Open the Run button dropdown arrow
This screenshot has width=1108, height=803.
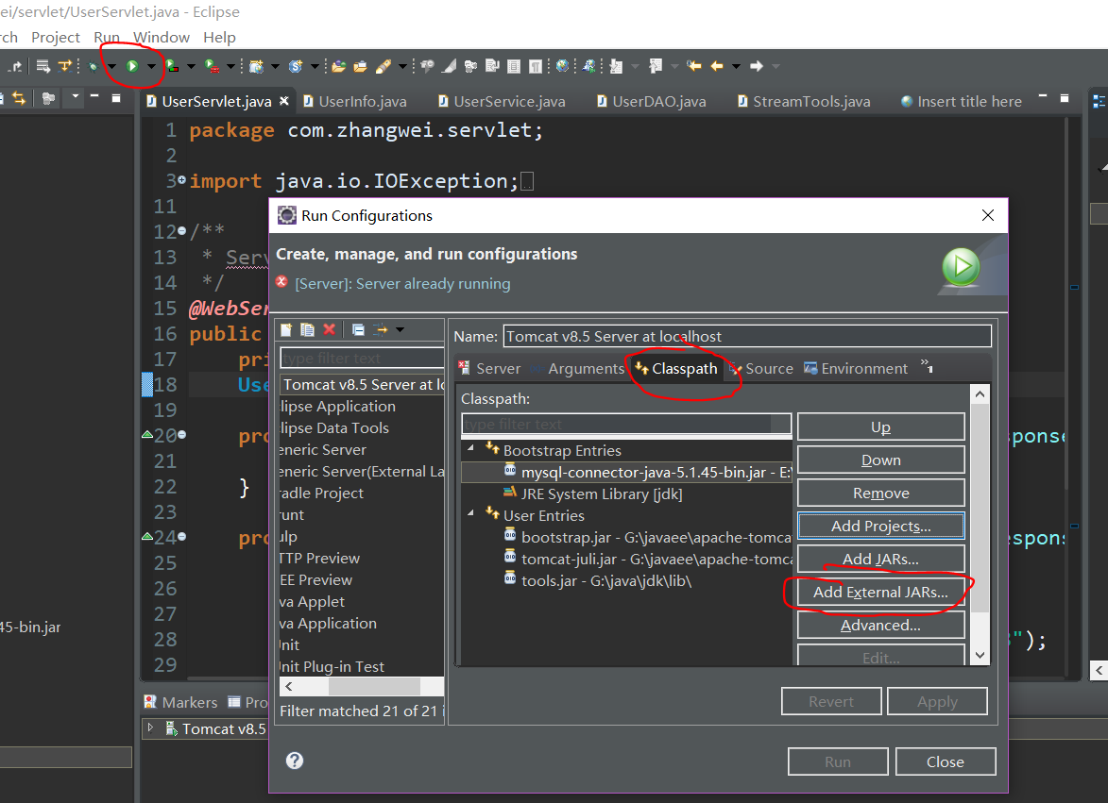click(x=150, y=66)
